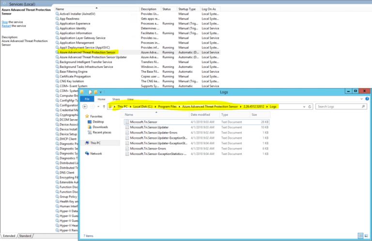Click the Microsoft.Tri.Sensor log file icon
This screenshot has height=241, width=372.
(x=127, y=122)
